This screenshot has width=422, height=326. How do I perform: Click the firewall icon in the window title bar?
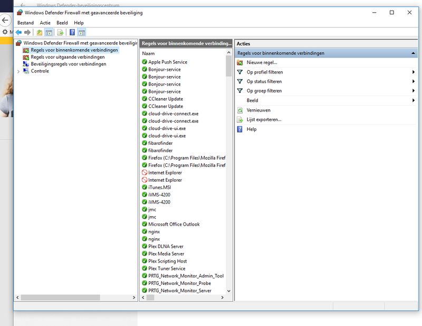(20, 12)
